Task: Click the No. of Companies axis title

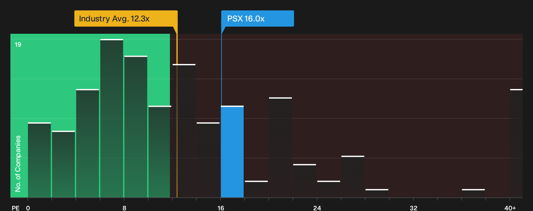Action: [18, 164]
